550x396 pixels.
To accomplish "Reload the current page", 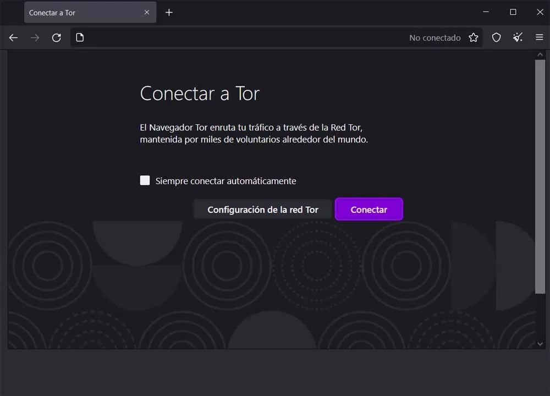I will [x=57, y=37].
